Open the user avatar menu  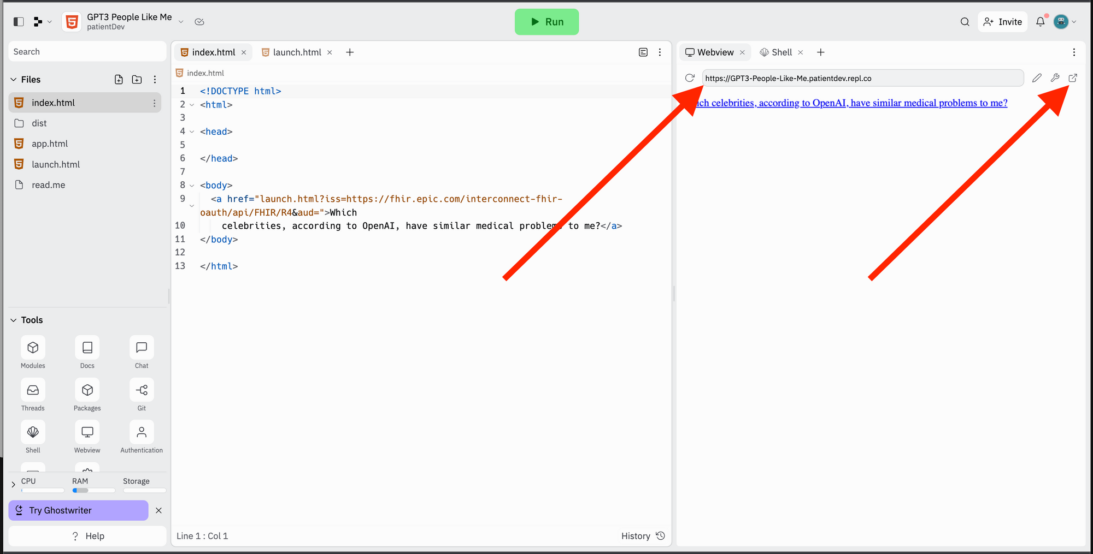(x=1065, y=22)
